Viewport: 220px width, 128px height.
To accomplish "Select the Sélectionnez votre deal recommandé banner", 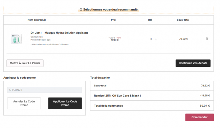I will point(108,9).
